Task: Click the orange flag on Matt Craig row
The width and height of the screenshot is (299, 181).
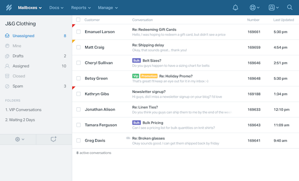Action: [74, 41]
